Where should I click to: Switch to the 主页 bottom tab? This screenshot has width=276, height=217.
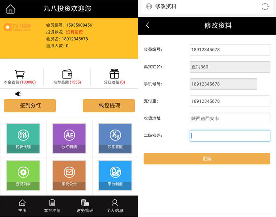(22, 206)
